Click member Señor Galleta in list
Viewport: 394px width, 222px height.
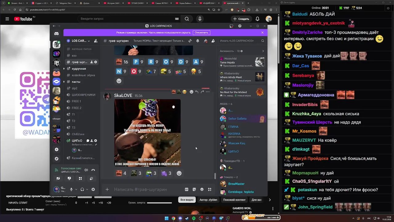[x=243, y=119]
